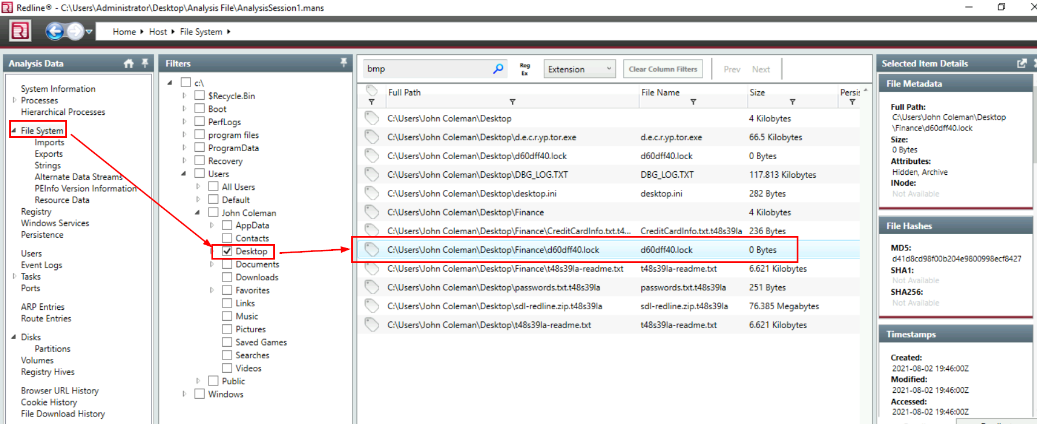Viewport: 1037px width, 424px height.
Task: Click the bmp search input field
Action: [x=428, y=69]
